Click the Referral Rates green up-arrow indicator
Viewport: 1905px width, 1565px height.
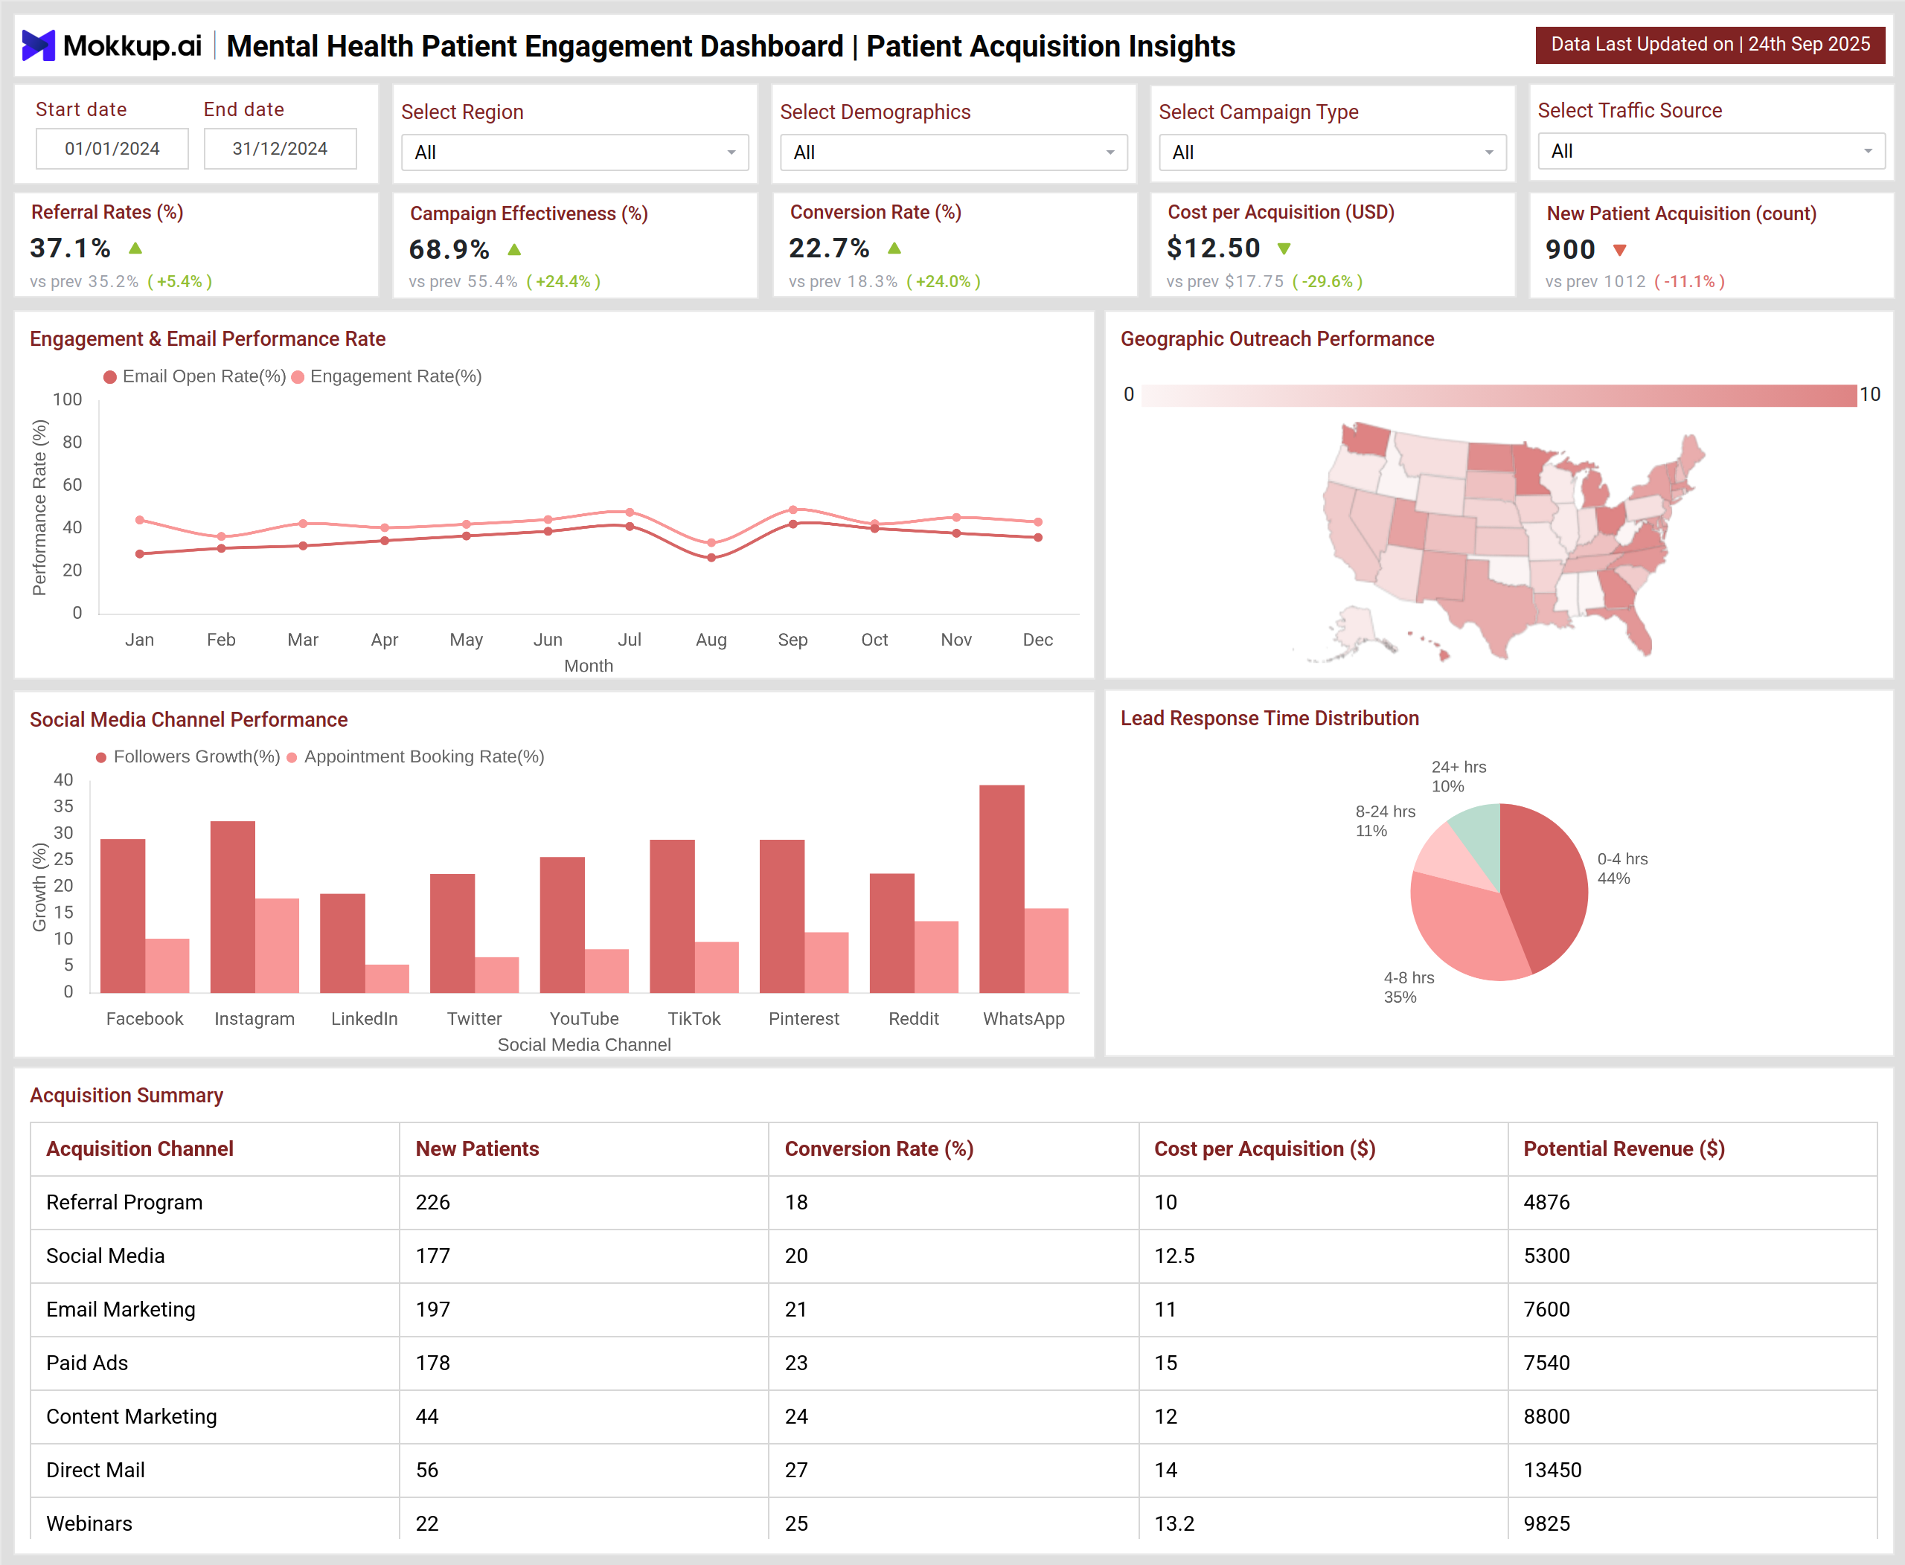tap(135, 248)
